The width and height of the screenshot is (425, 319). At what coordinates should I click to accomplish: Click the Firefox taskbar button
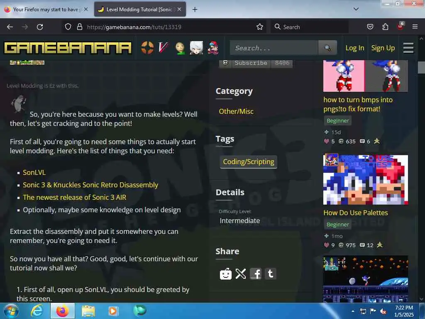[x=63, y=311]
